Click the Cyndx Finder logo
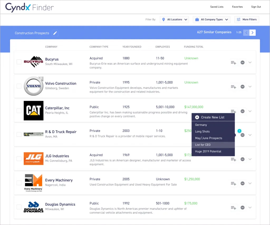Screen dimensions: 270x225 30,7
